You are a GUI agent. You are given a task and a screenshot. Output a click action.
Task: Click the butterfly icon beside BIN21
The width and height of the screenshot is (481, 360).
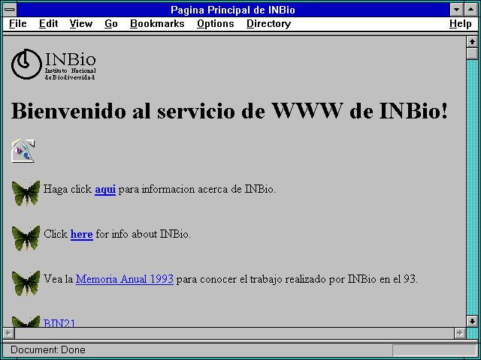pos(26,322)
